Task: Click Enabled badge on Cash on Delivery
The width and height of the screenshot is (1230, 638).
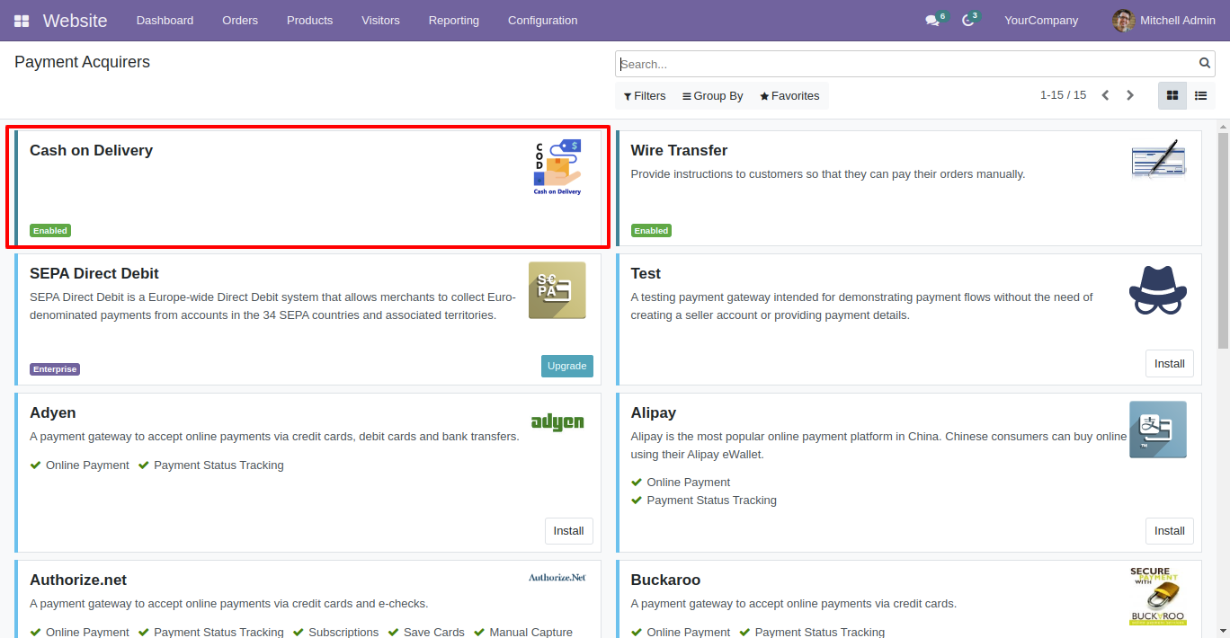Action: point(50,231)
